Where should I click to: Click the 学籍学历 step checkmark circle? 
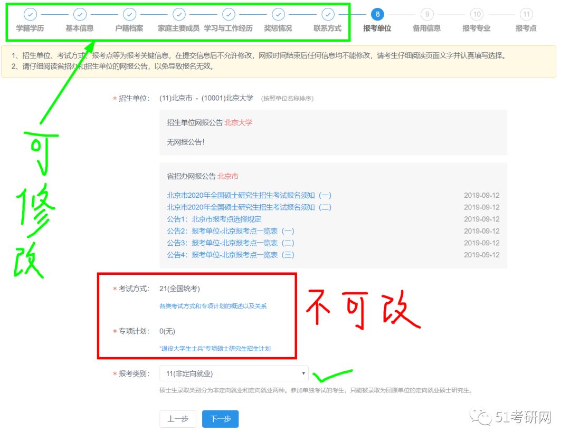coord(30,15)
